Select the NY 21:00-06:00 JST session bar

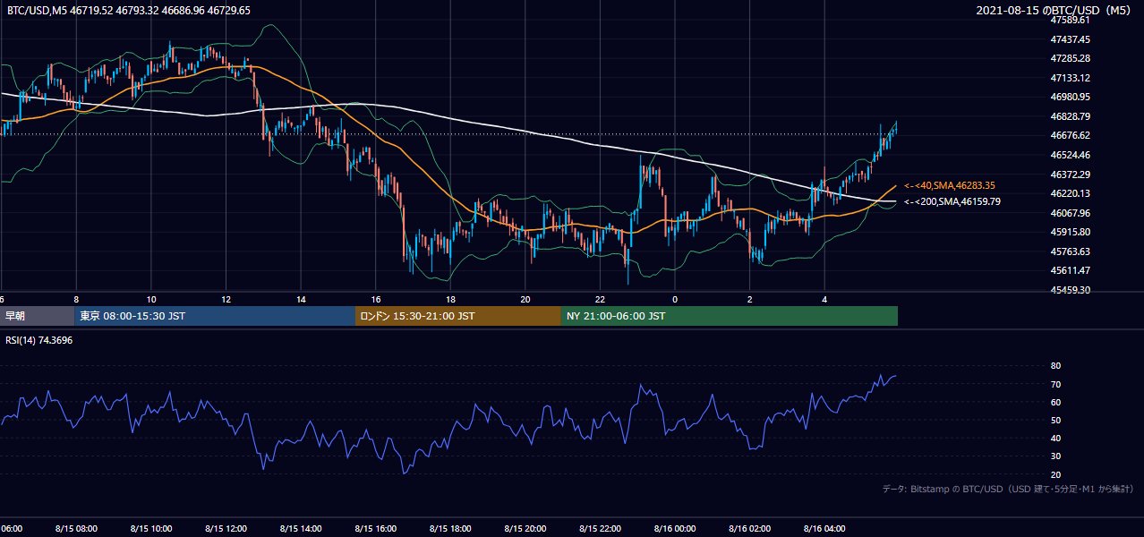click(730, 316)
